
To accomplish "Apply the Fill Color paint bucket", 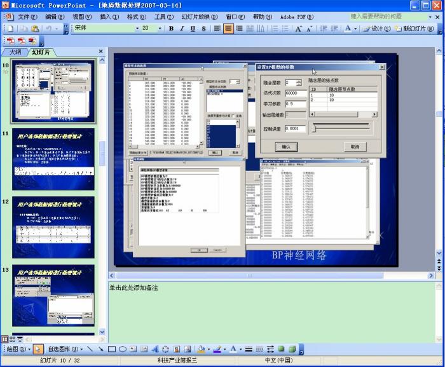I will tap(201, 349).
